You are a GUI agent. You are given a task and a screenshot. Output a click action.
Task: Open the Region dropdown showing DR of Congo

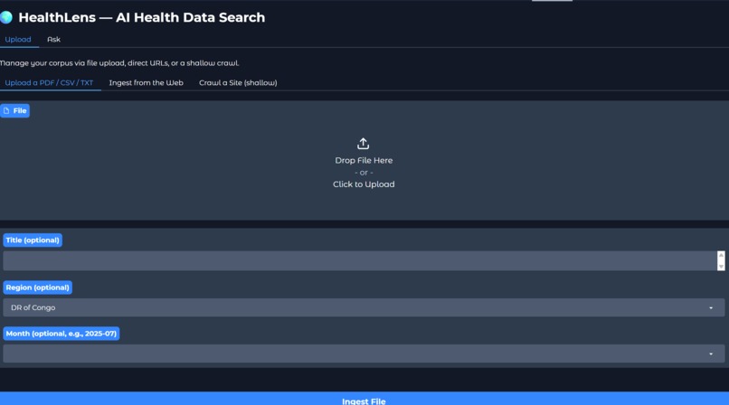coord(364,307)
